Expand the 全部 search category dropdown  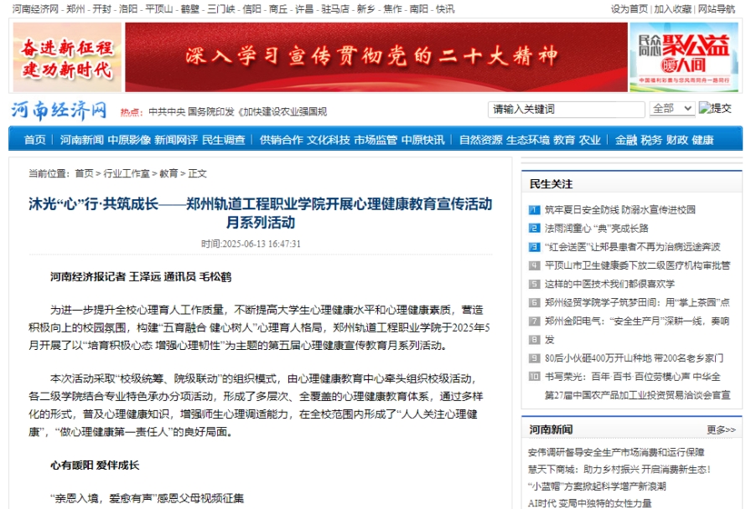671,109
